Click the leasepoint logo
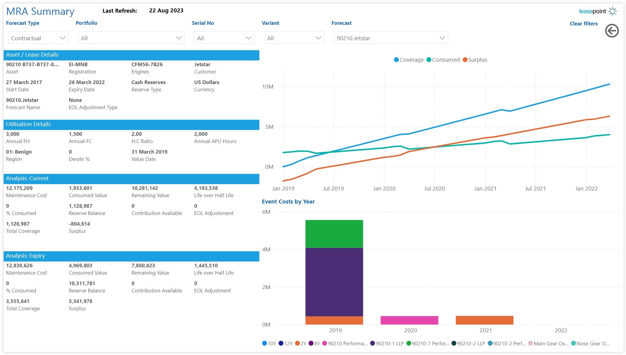626x355 pixels. tap(598, 11)
